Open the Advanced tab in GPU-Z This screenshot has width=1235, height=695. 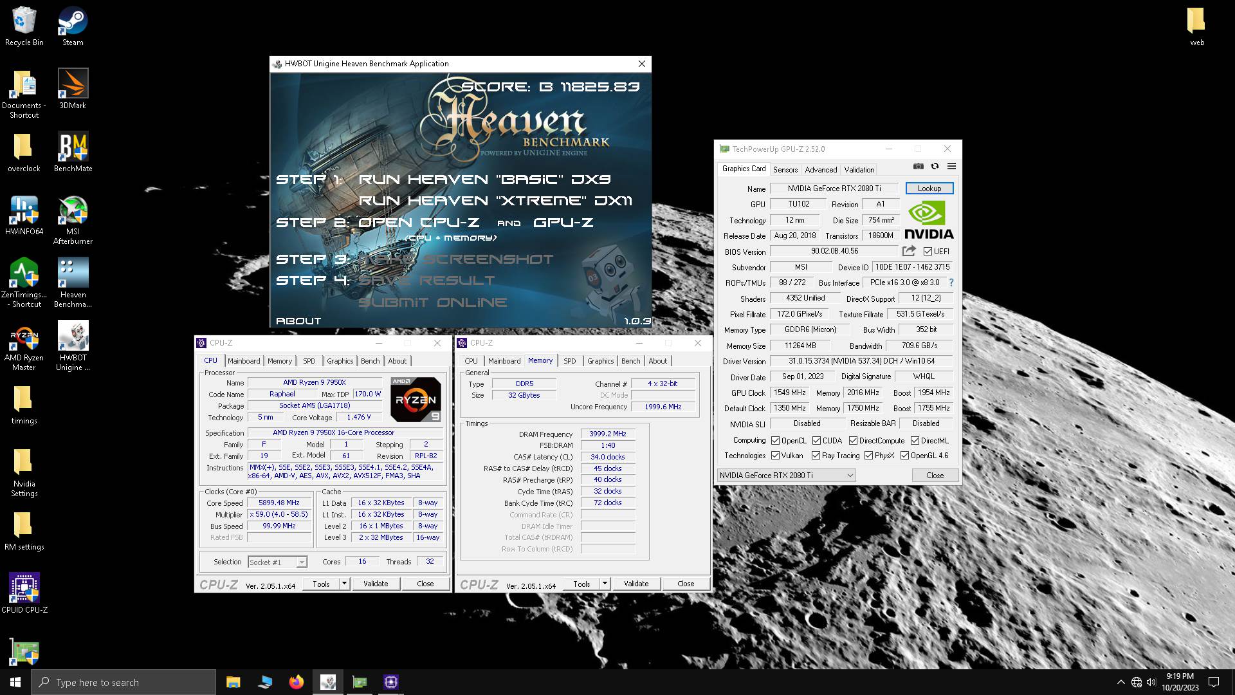821,170
